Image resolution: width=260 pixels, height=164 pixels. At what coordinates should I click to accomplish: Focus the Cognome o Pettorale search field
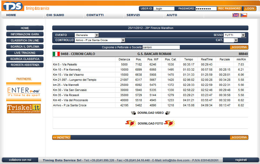coord(161,47)
